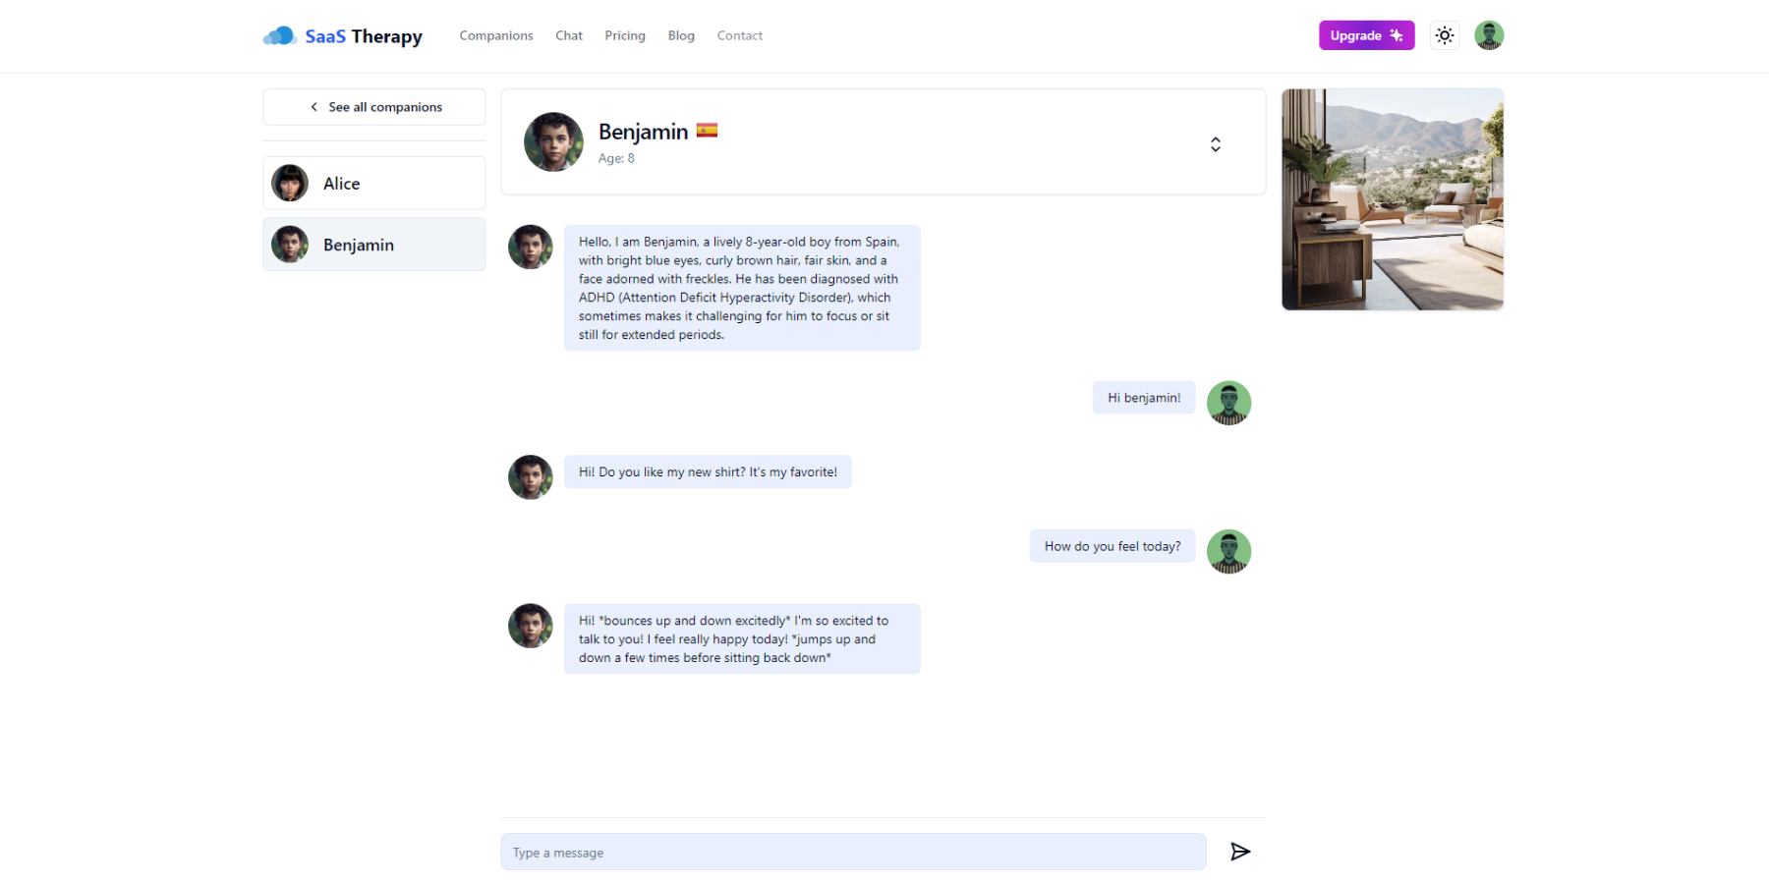The width and height of the screenshot is (1769, 884).
Task: Expand Benjamin's profile details chevron
Action: [x=1216, y=144]
